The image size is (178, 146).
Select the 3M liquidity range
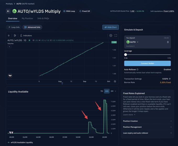pyautogui.click(x=112, y=91)
